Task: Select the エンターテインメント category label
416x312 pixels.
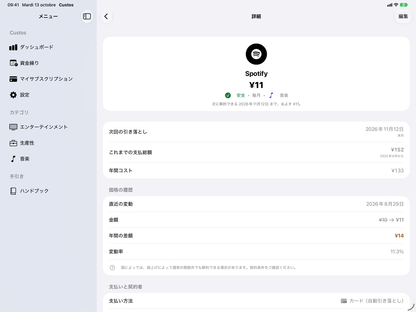Action: 44,127
